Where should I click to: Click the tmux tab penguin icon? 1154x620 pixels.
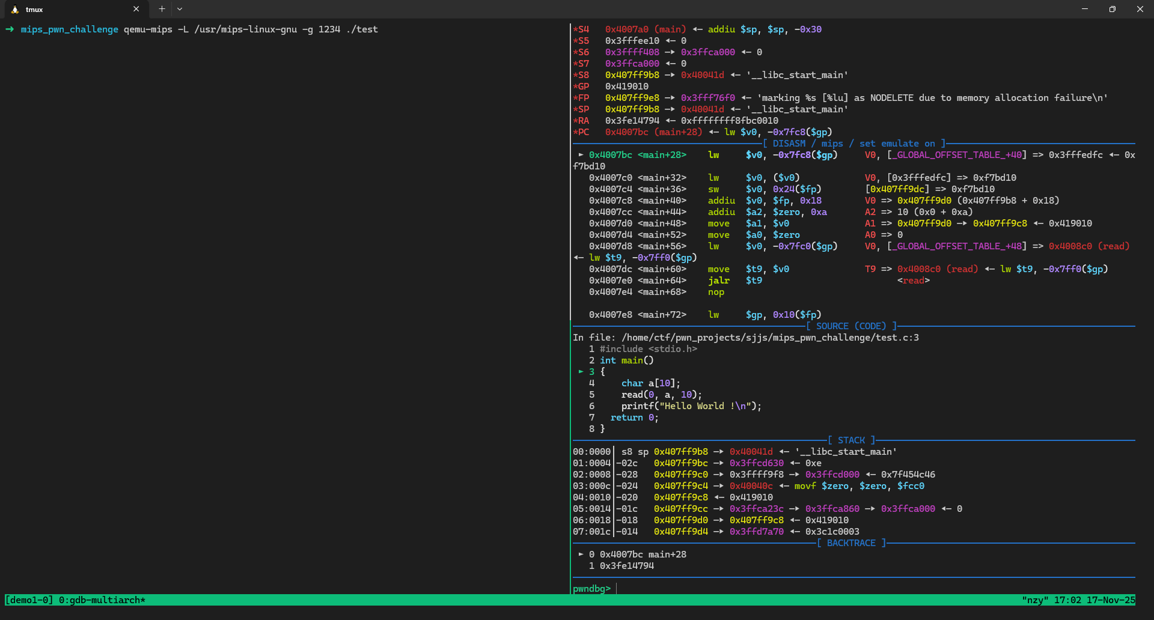tap(15, 10)
